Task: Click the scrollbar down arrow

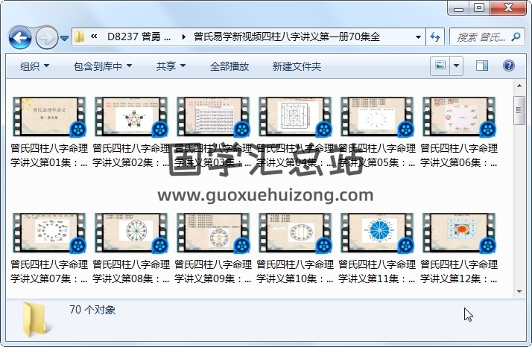Action: point(519,292)
